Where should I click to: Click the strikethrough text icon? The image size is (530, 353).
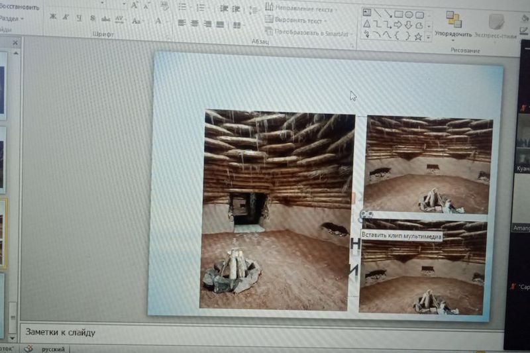point(106,19)
